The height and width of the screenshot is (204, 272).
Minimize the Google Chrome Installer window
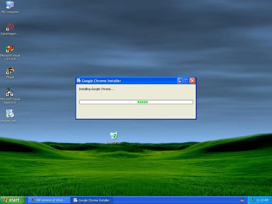tap(180, 81)
